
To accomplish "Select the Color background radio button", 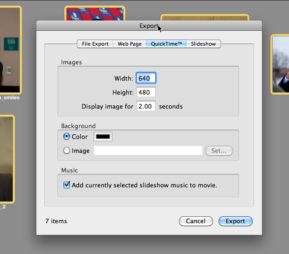I will [67, 137].
